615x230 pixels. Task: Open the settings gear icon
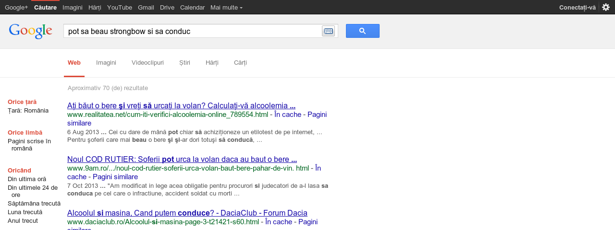click(606, 7)
